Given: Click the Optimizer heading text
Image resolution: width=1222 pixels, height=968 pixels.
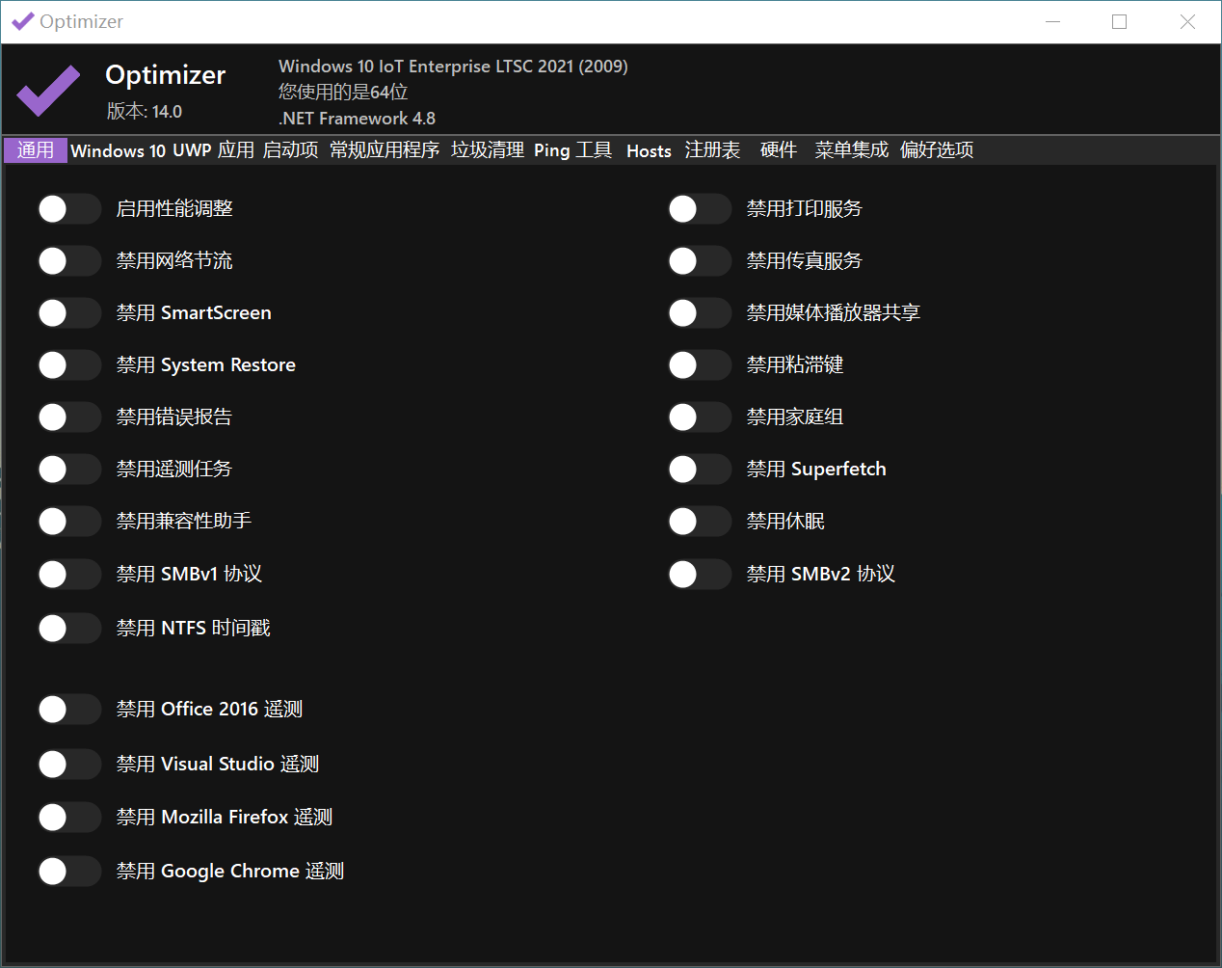Looking at the screenshot, I should click(166, 75).
